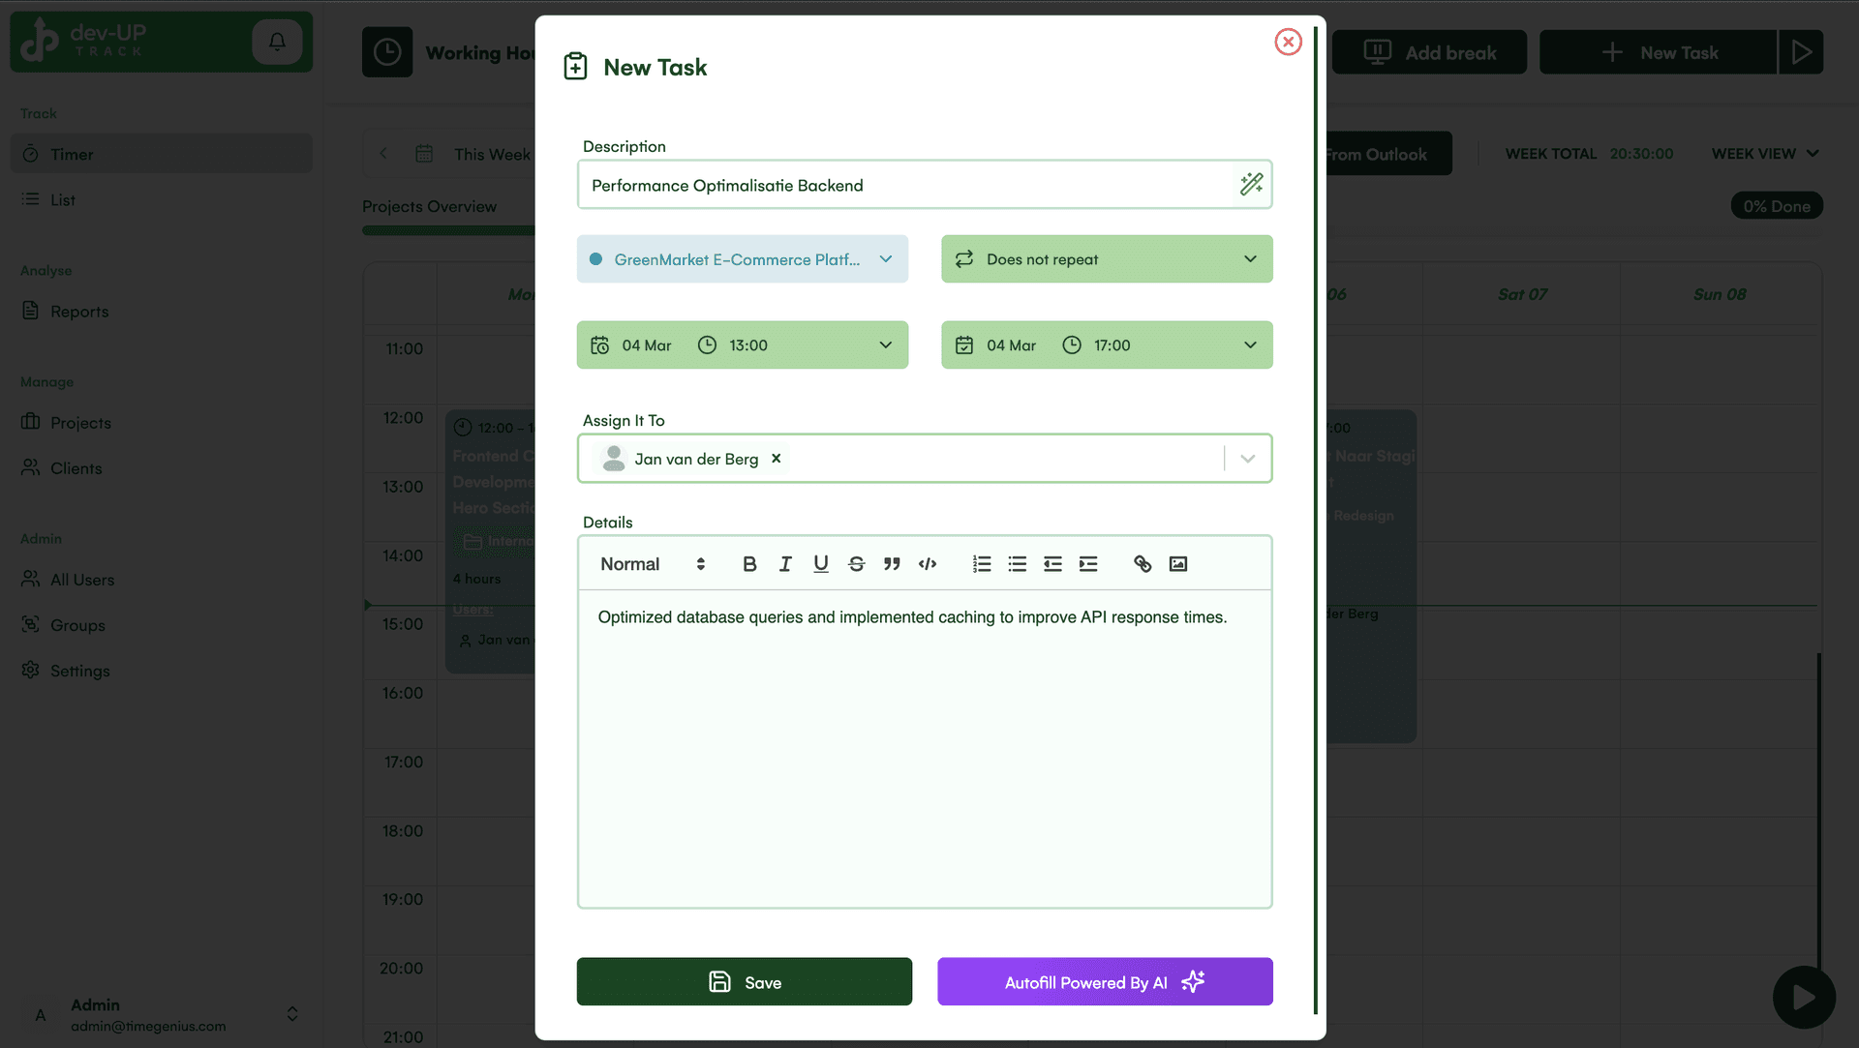Toggle bullet list formatting in Details

click(x=1017, y=563)
